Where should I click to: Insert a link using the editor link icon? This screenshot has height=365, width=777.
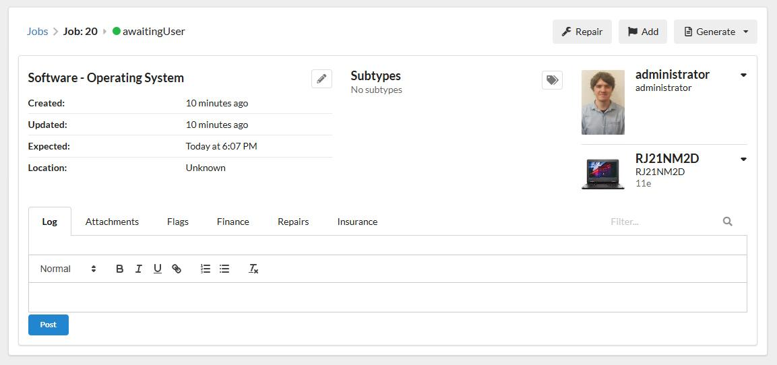[x=177, y=269]
